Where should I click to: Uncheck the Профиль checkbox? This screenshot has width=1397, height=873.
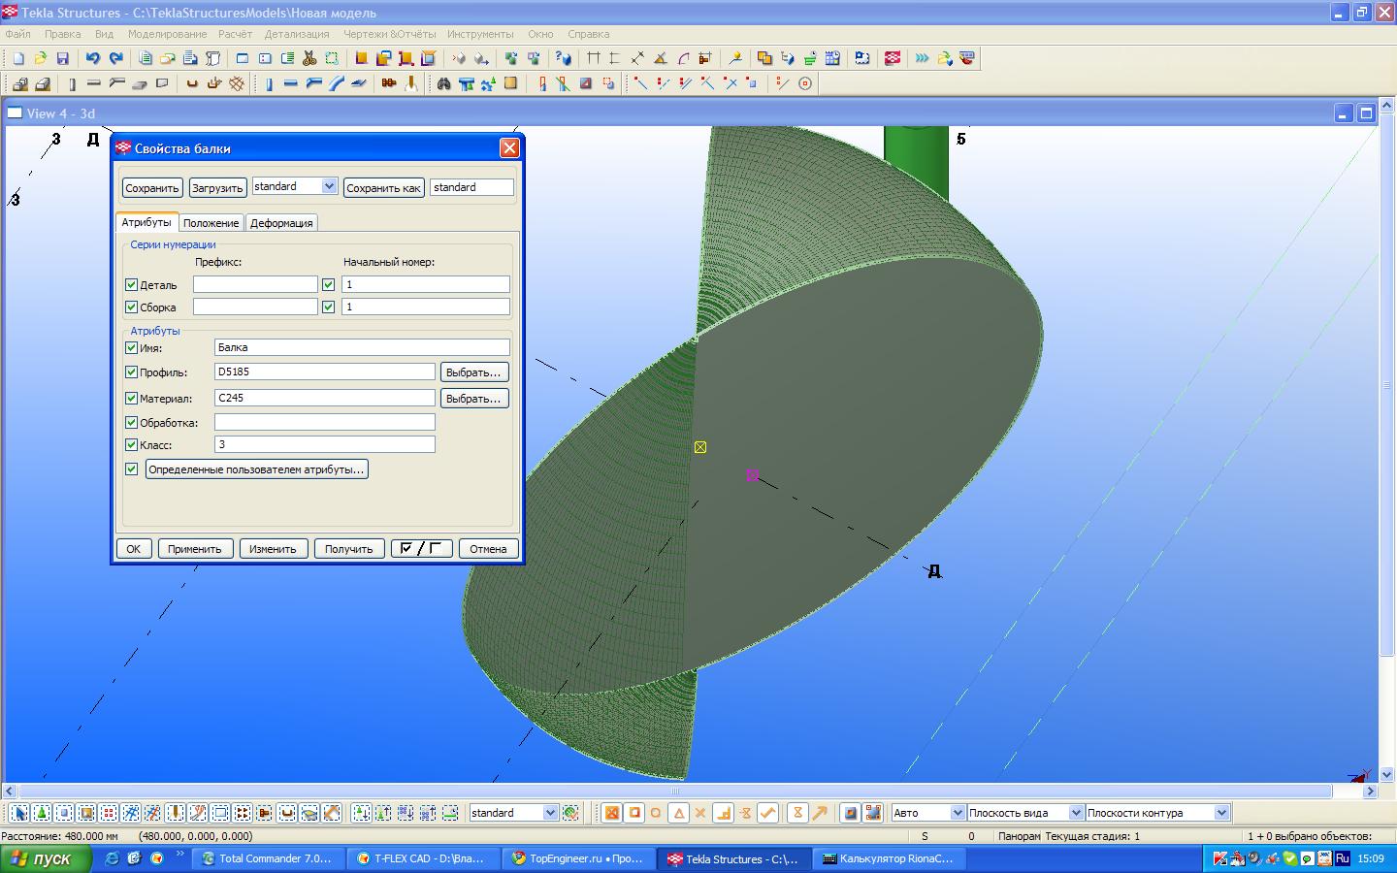click(x=132, y=372)
